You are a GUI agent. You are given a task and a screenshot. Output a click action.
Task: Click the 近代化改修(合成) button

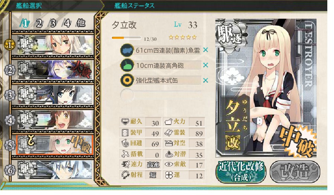(x=241, y=171)
